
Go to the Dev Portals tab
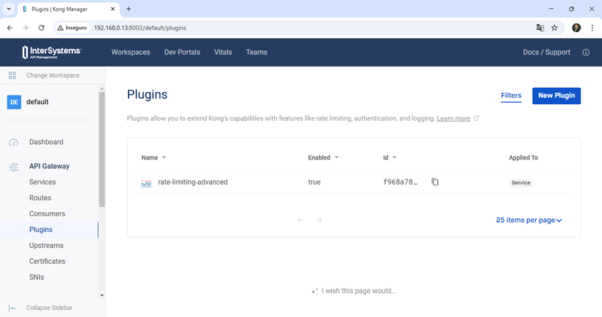182,52
